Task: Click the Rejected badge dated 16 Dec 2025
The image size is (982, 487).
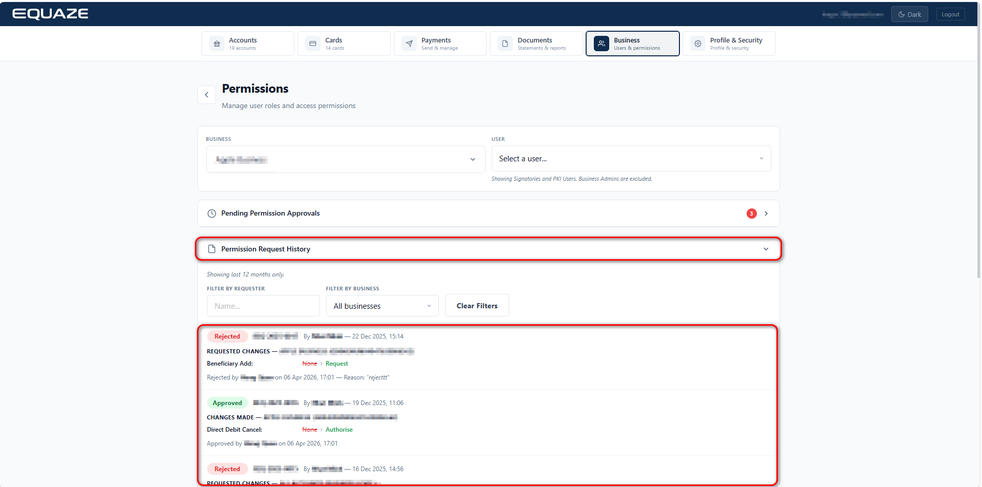Action: pyautogui.click(x=227, y=469)
